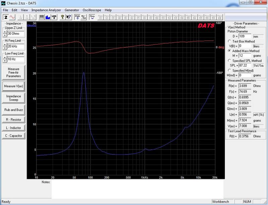Select the red sine wave generator icon
268x205 pixels.
point(12,17)
